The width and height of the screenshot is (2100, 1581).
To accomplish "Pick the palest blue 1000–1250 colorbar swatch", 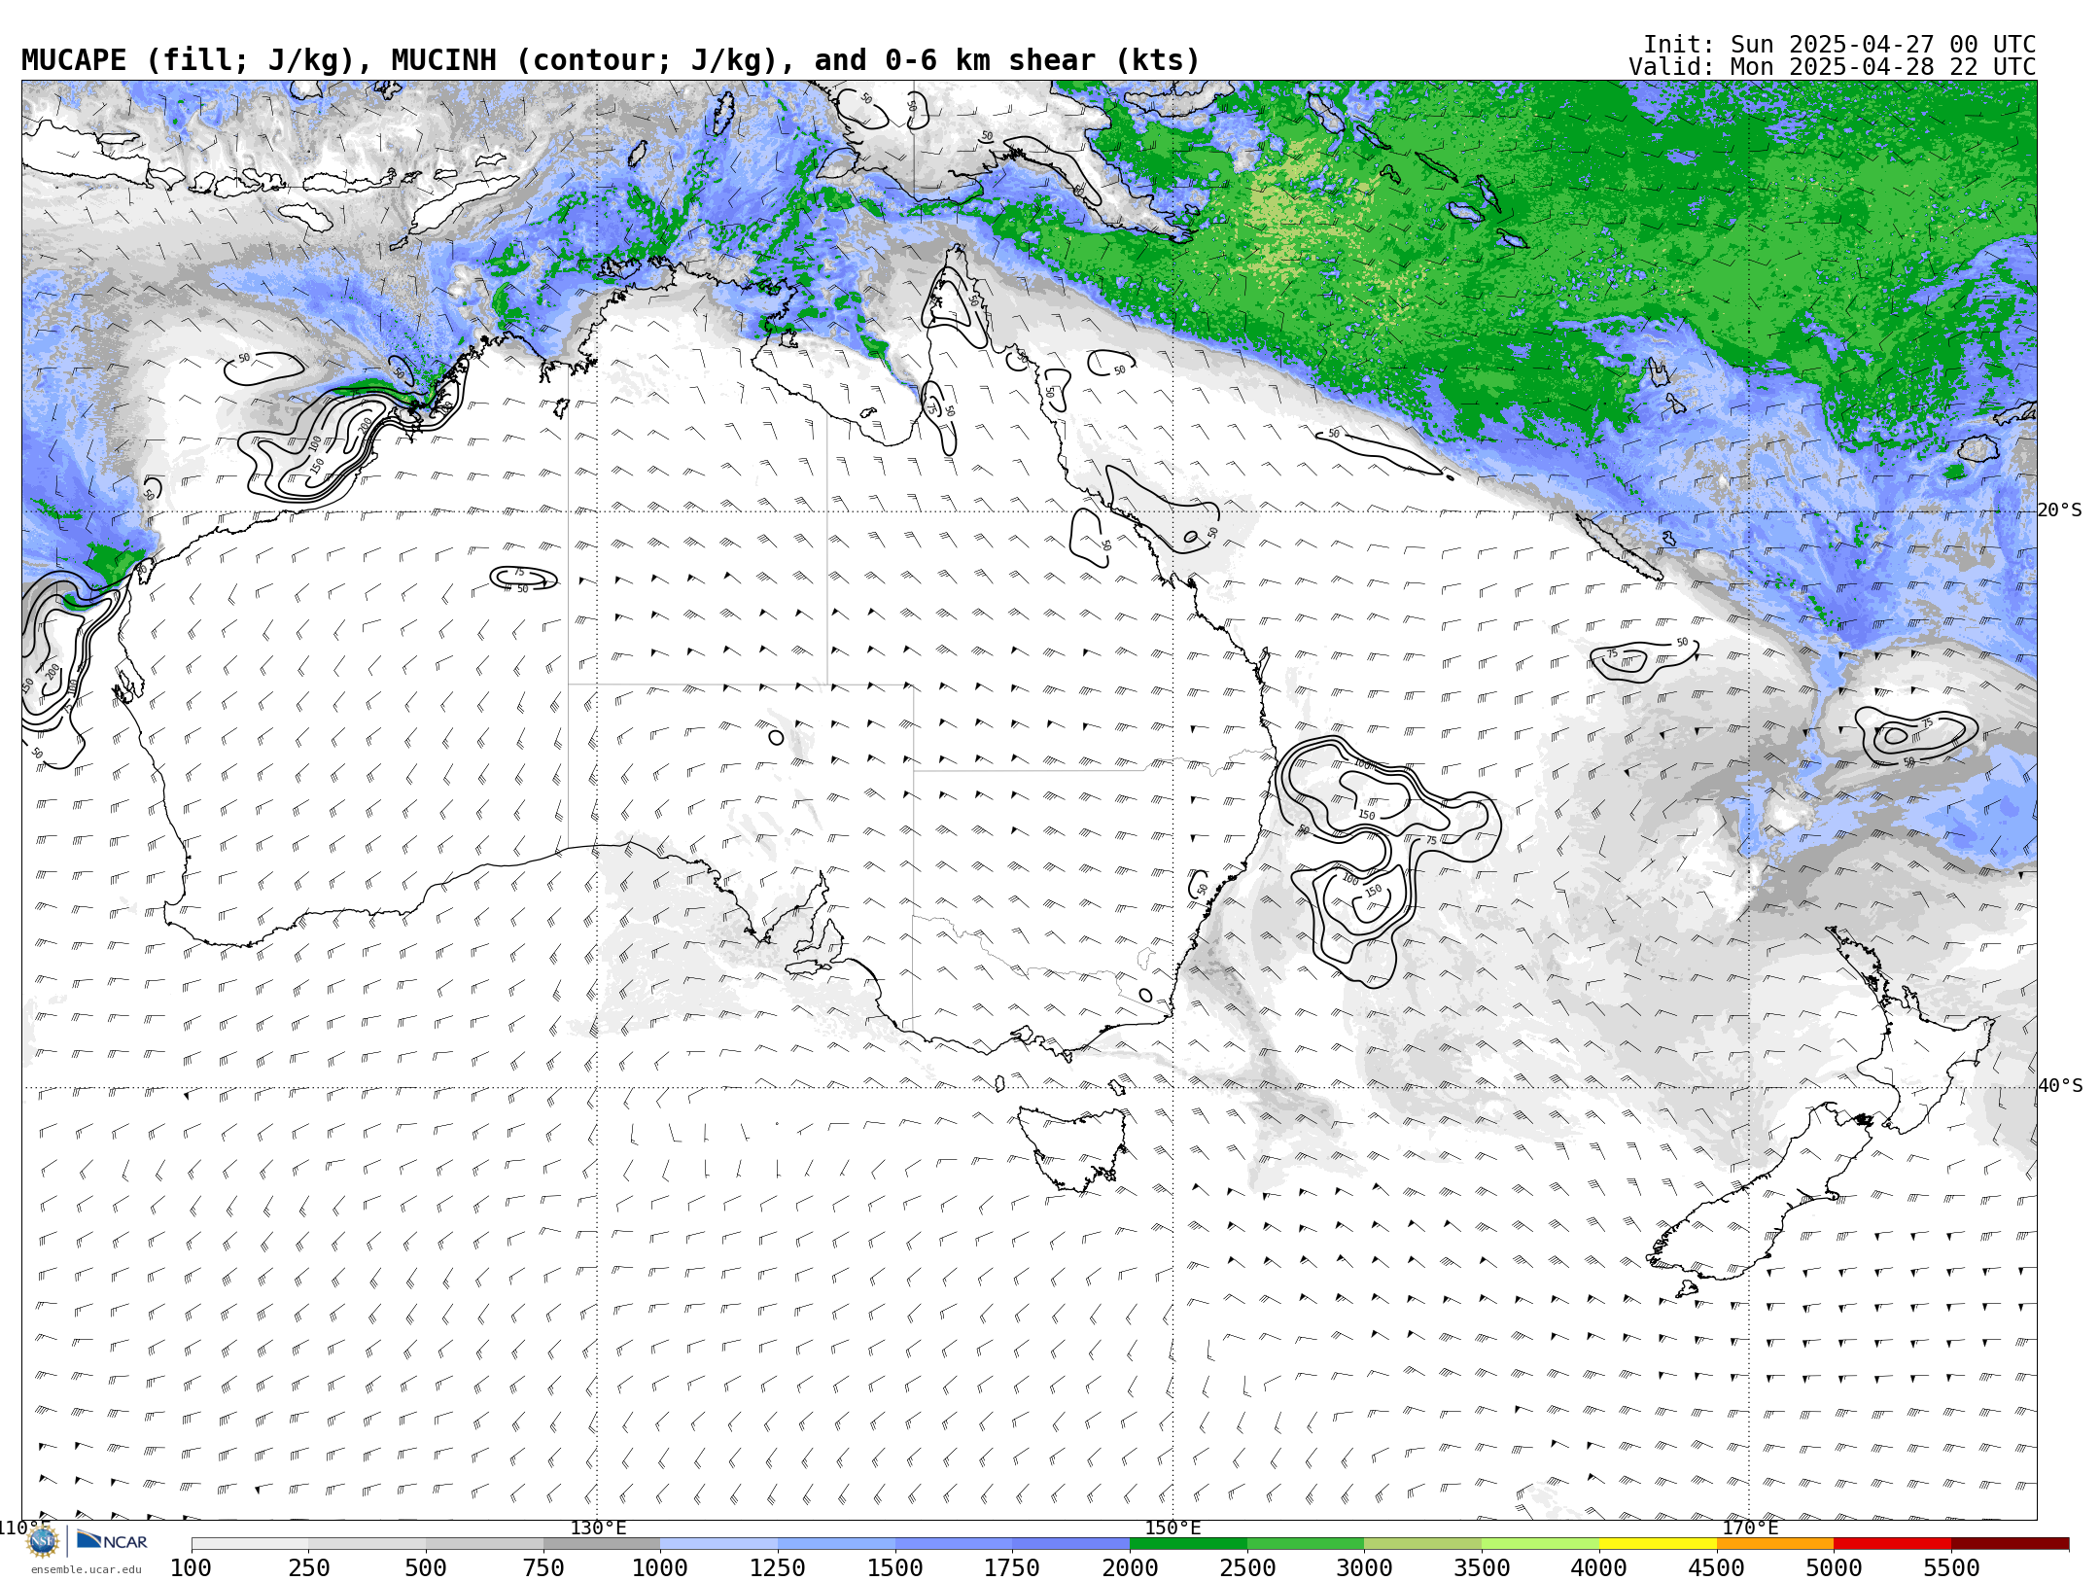I will coord(718,1544).
